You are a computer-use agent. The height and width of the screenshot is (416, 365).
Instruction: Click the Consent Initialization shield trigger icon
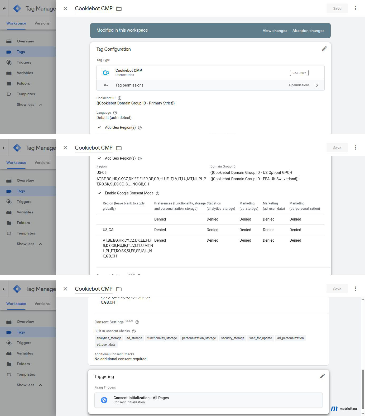pyautogui.click(x=104, y=400)
